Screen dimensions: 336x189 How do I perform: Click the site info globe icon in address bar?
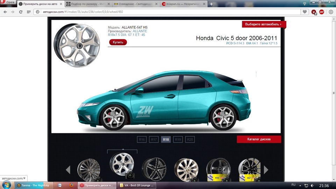[37, 12]
